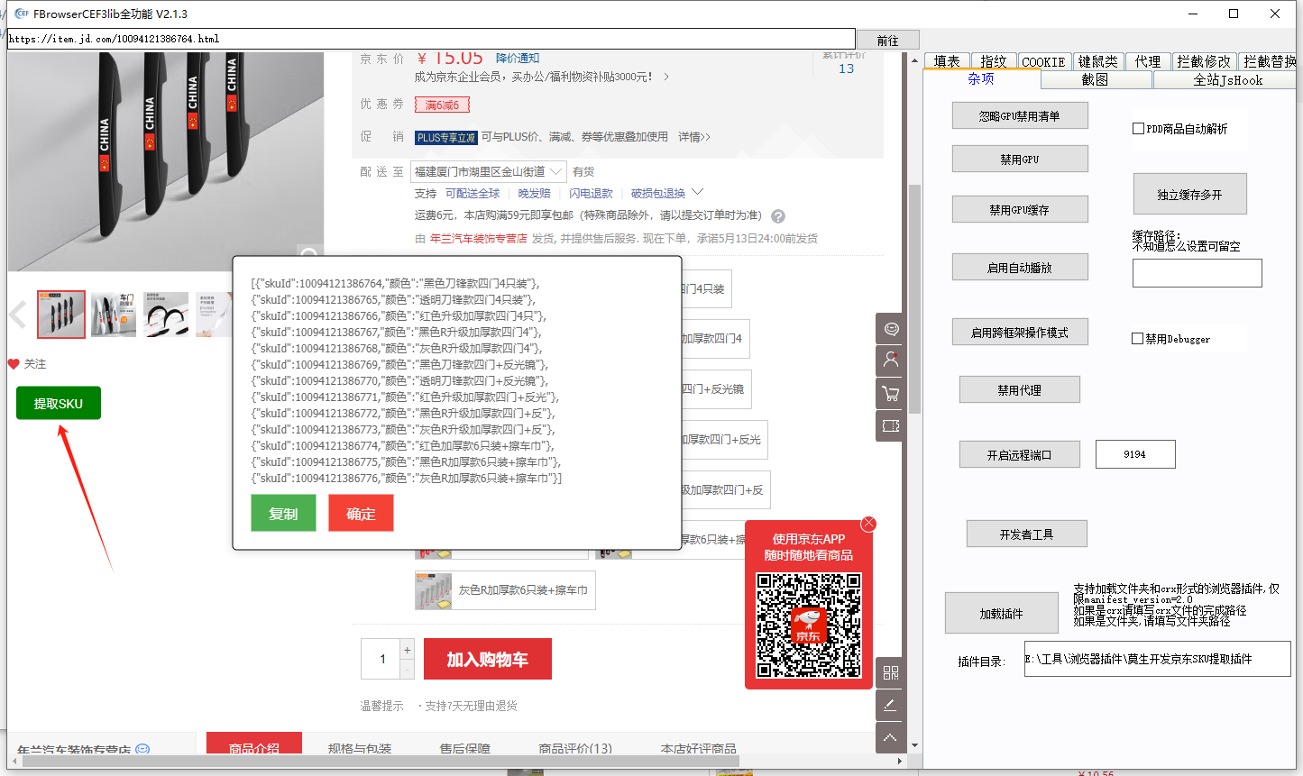Decrease quantity with the minus stepper
The height and width of the screenshot is (776, 1303).
408,670
